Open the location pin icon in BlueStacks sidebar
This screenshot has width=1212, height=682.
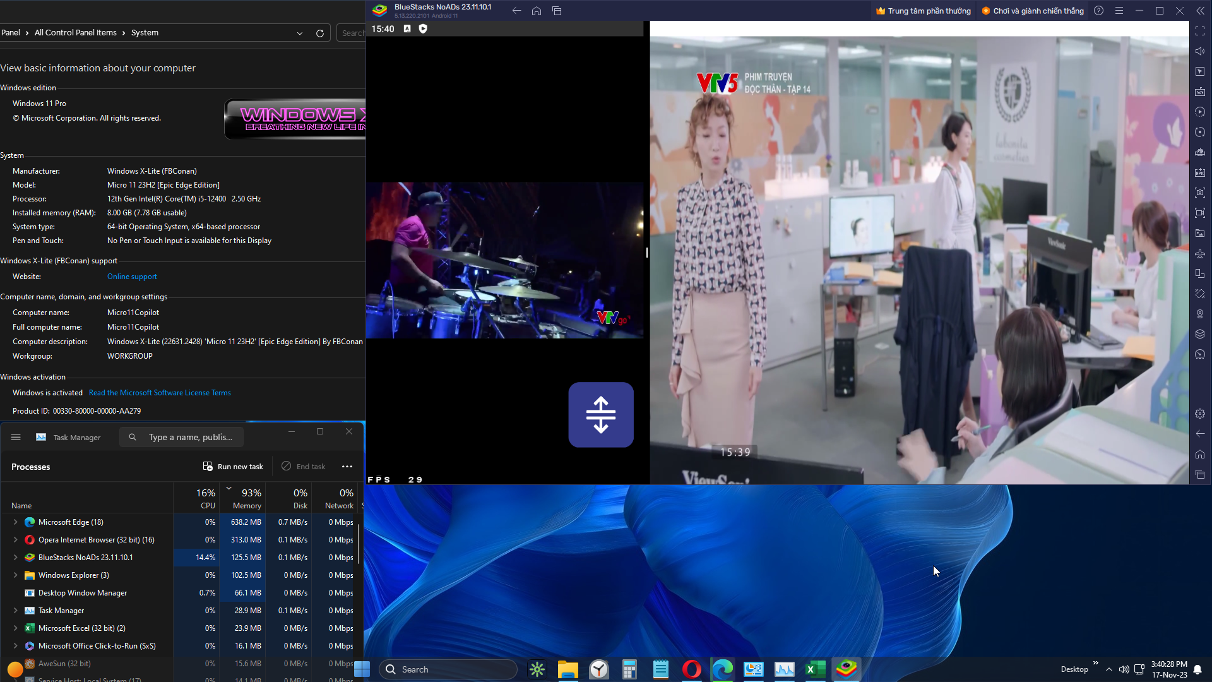click(x=1200, y=314)
